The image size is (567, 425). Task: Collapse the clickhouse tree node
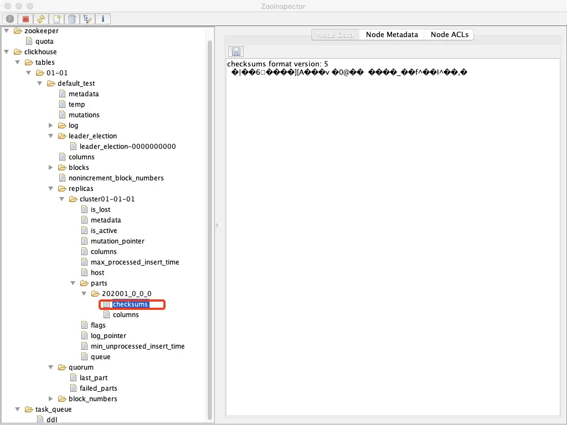(x=7, y=51)
